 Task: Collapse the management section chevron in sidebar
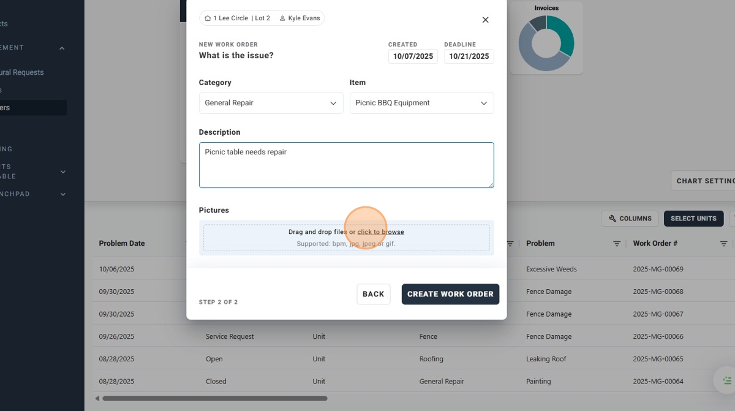(x=62, y=48)
